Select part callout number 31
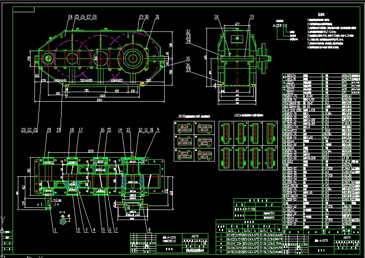 coord(157,17)
